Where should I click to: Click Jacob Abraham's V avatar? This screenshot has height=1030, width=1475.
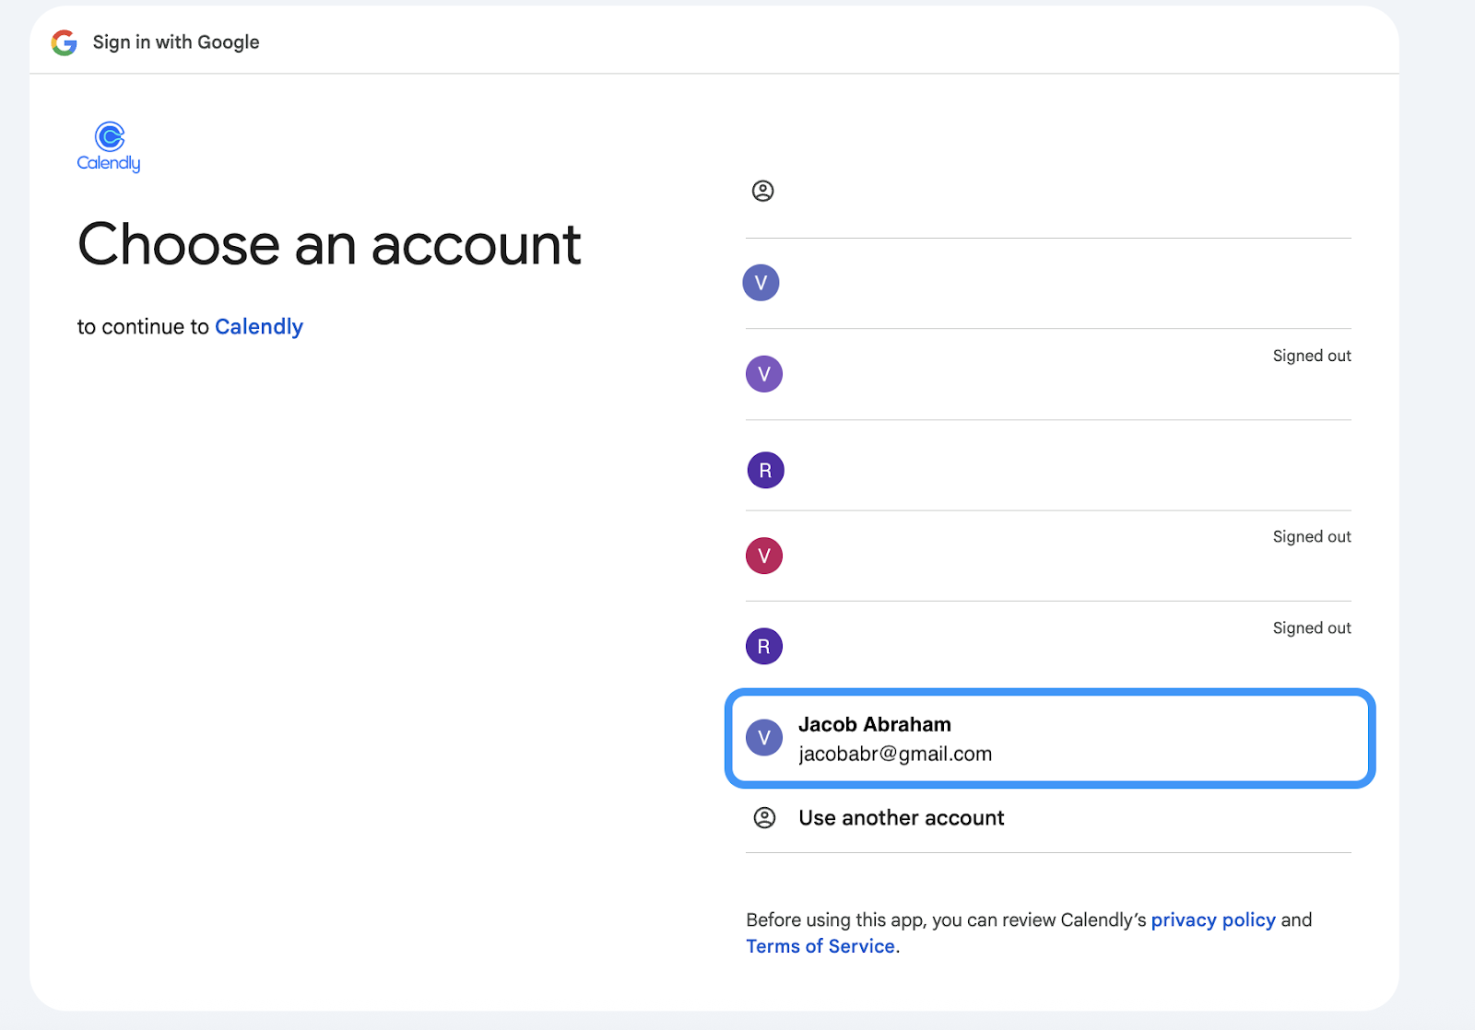(763, 737)
